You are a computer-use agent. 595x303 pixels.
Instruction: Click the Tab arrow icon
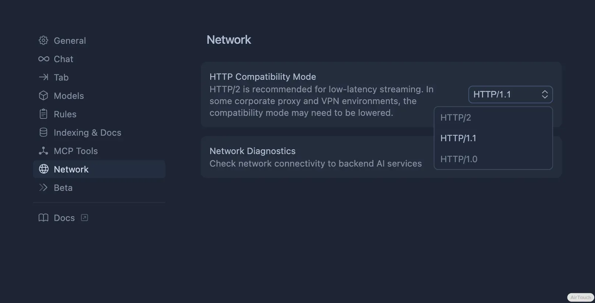[43, 77]
